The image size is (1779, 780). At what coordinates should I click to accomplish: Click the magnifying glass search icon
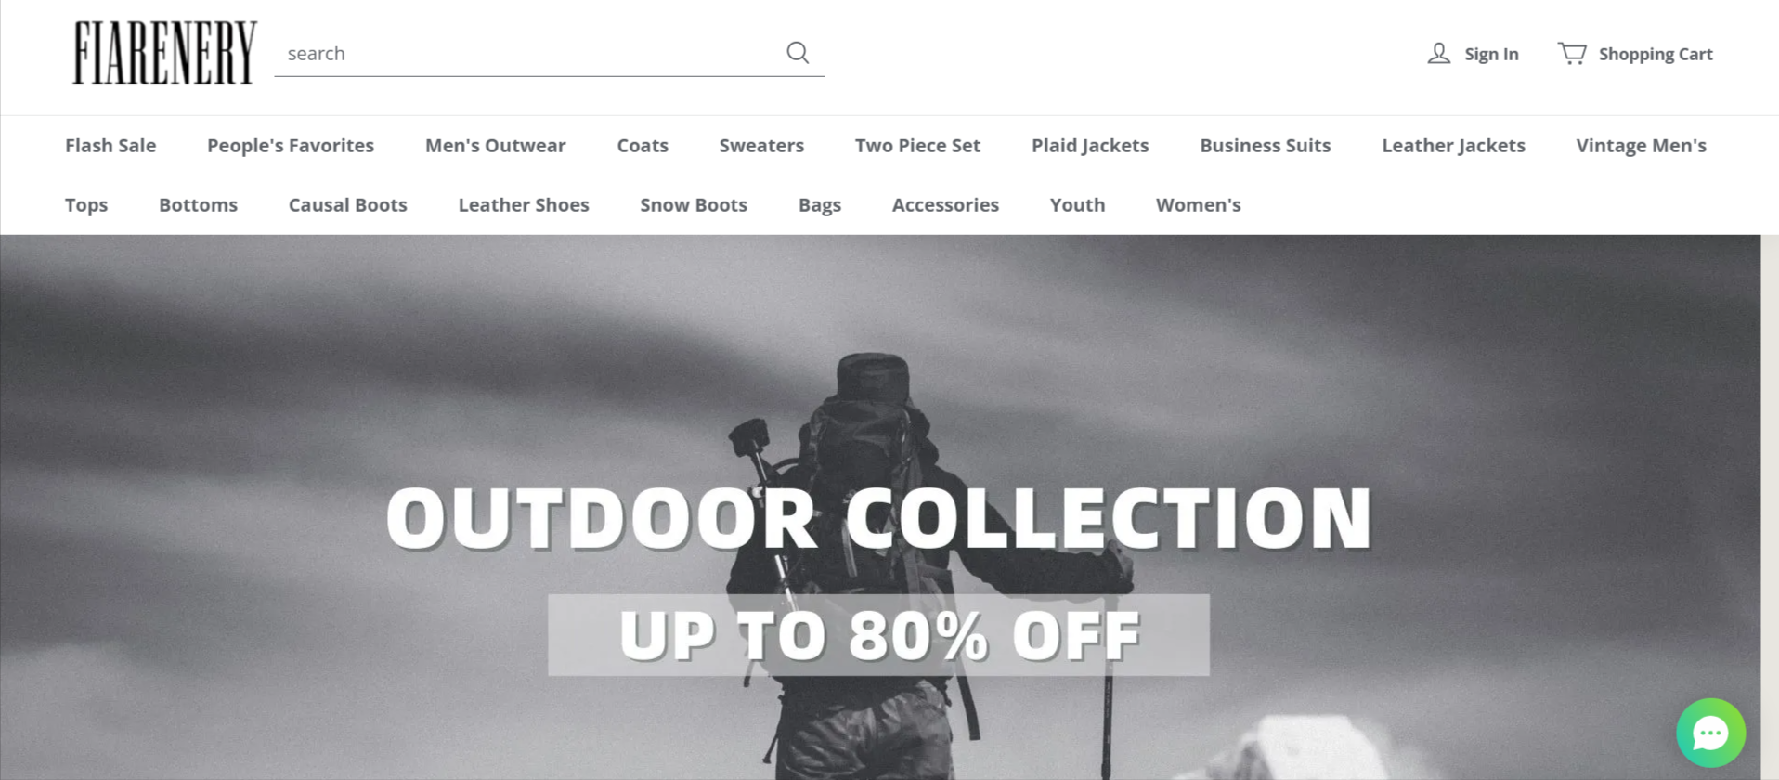(x=798, y=53)
